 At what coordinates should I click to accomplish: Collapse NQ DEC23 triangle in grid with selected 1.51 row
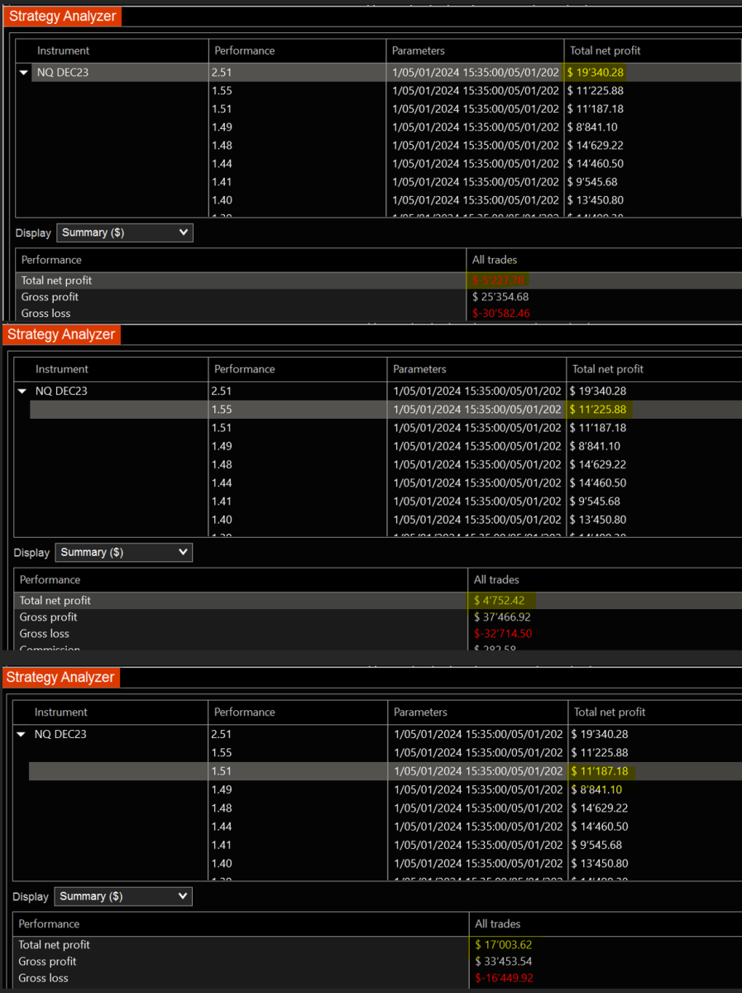click(22, 734)
